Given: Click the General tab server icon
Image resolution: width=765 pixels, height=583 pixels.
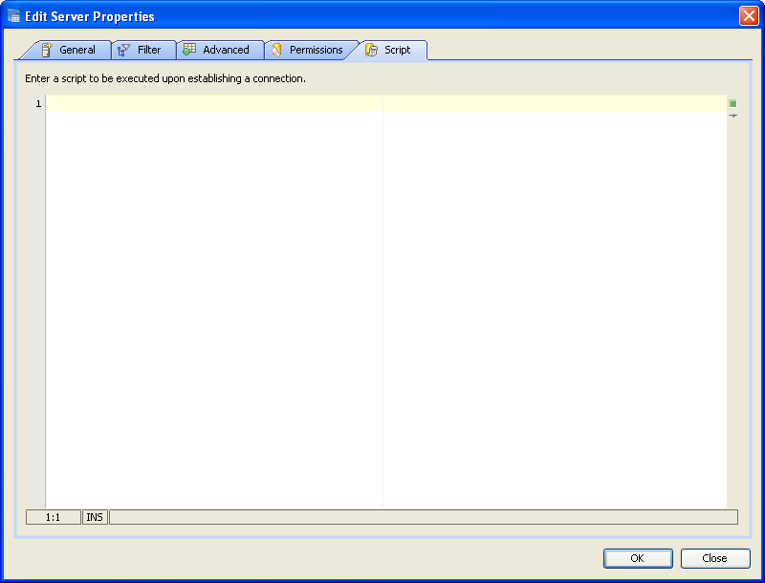Looking at the screenshot, I should pos(46,50).
